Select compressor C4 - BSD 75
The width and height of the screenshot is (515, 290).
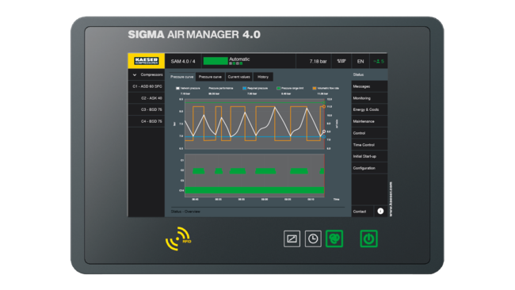pyautogui.click(x=147, y=121)
